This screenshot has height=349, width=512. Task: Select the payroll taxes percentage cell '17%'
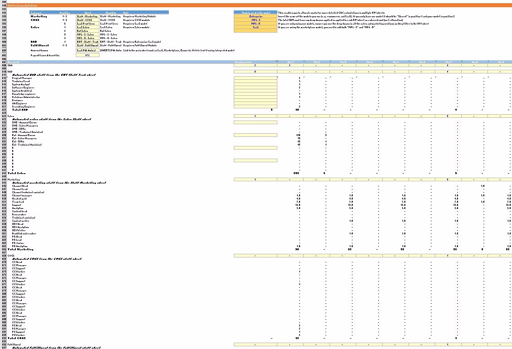[87, 55]
